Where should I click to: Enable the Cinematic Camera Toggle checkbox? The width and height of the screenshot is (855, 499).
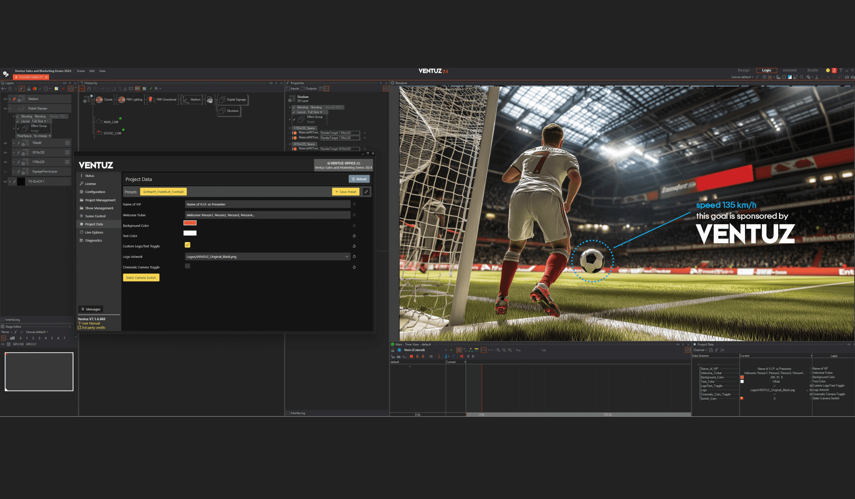click(188, 266)
